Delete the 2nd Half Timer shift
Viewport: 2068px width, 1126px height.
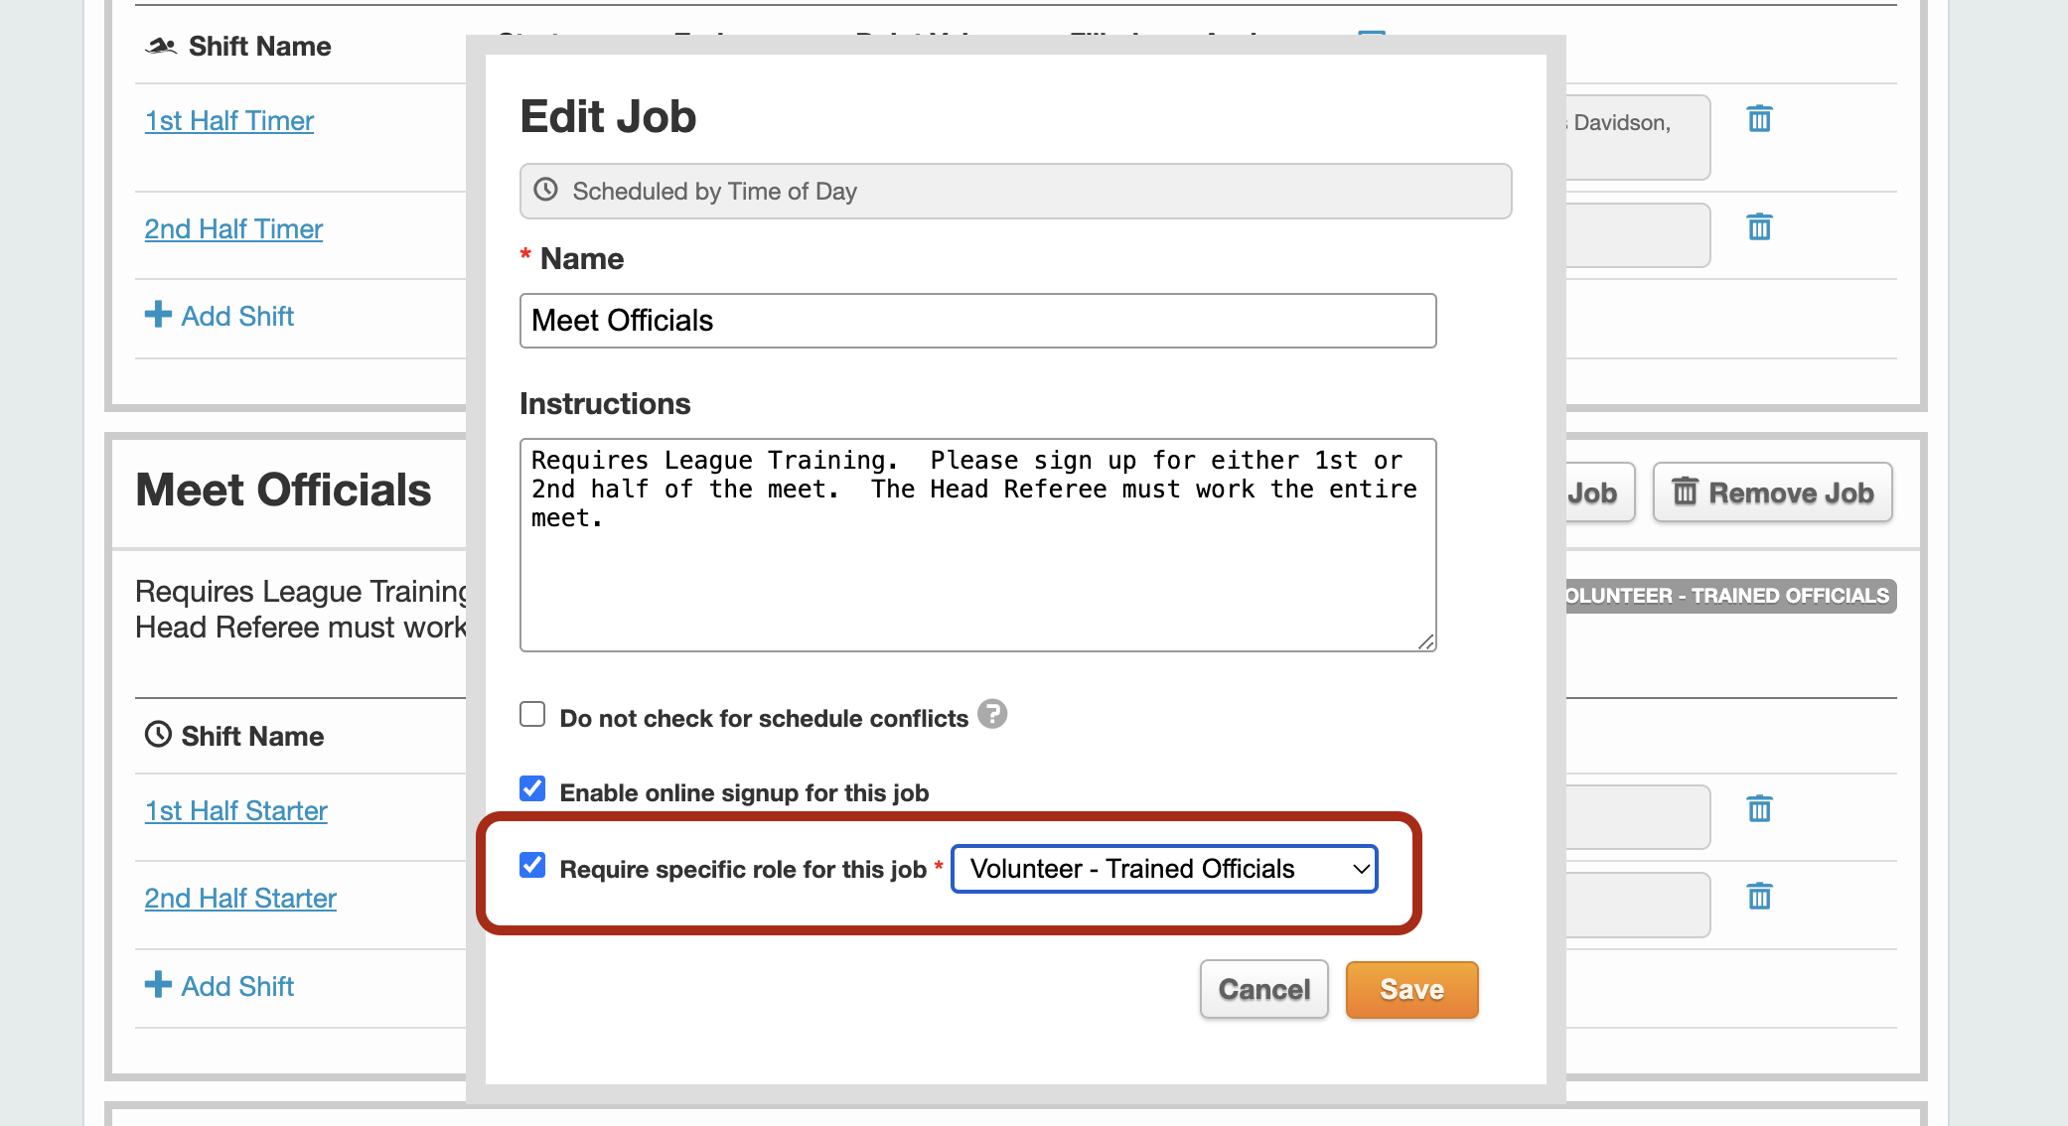pos(1759,227)
